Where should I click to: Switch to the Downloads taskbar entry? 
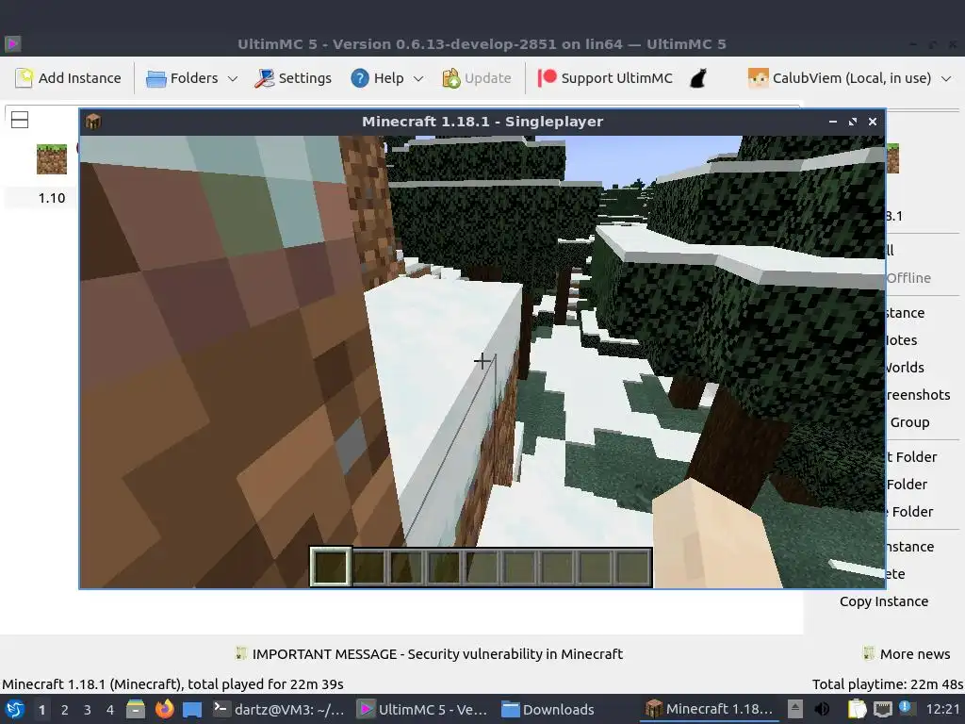[x=548, y=709]
